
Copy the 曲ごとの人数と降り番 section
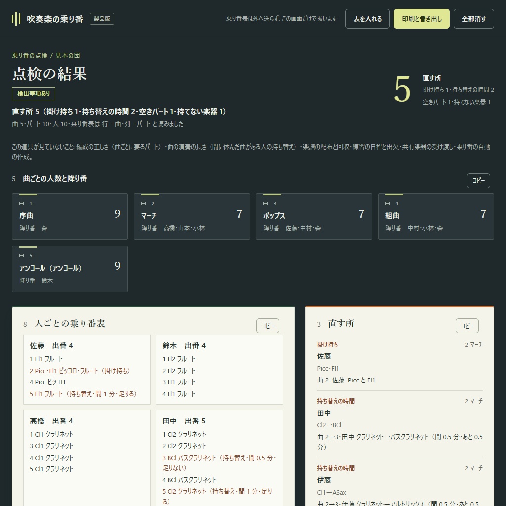coord(478,181)
